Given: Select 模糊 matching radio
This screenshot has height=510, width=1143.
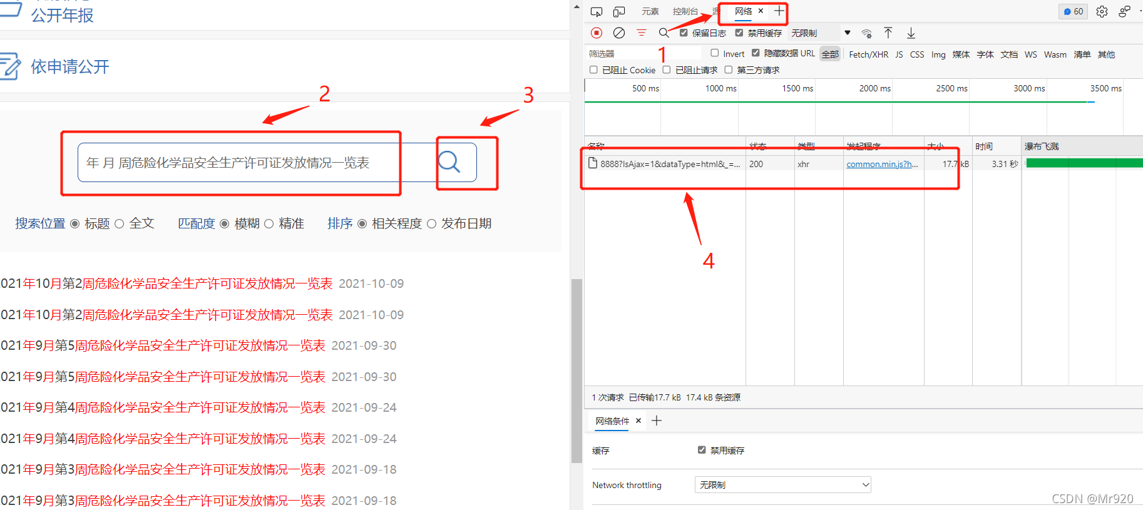Looking at the screenshot, I should click(225, 223).
